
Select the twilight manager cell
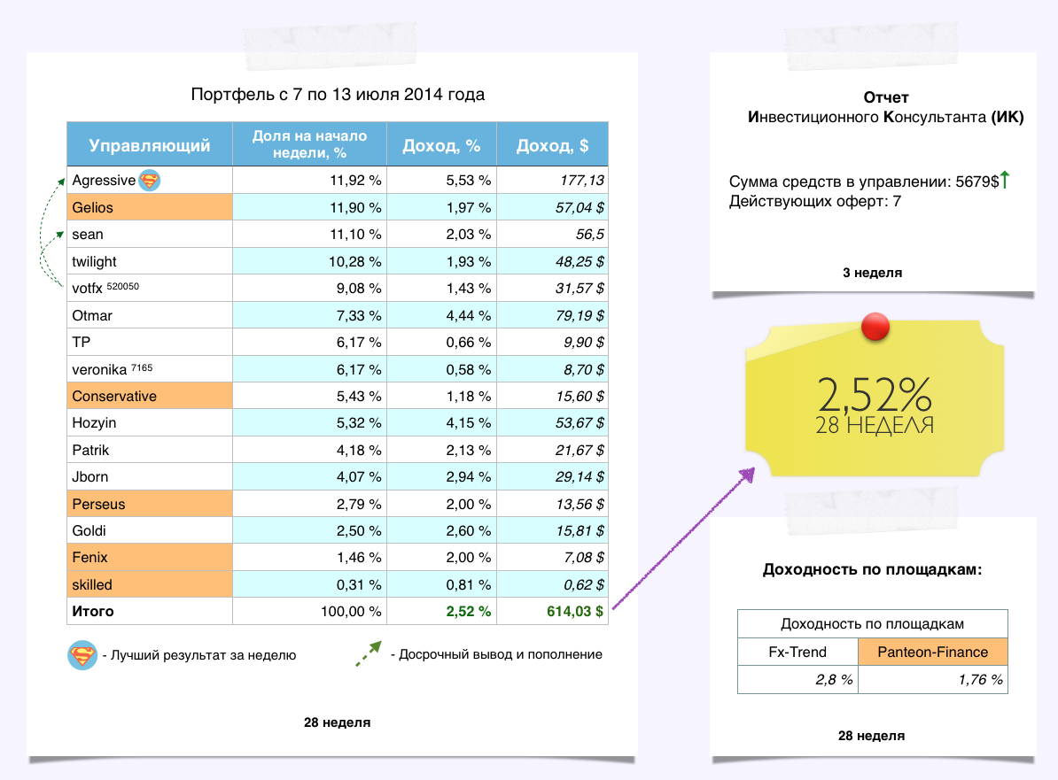click(x=150, y=261)
